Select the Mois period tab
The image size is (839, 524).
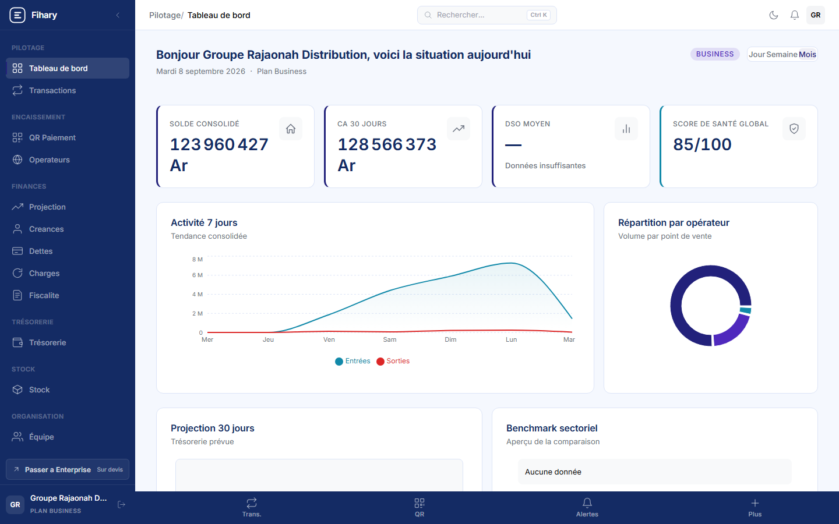coord(808,54)
